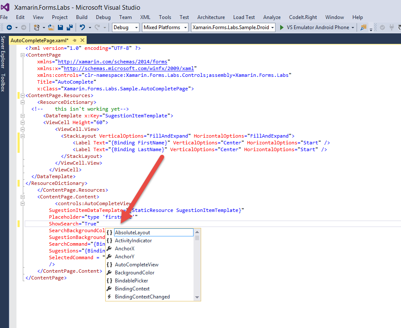
Task: Collapse the controls:AutoCompleteView outline node
Action: point(22,203)
